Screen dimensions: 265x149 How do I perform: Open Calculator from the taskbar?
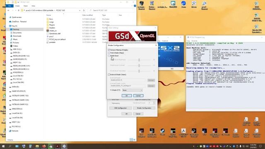(30, 146)
